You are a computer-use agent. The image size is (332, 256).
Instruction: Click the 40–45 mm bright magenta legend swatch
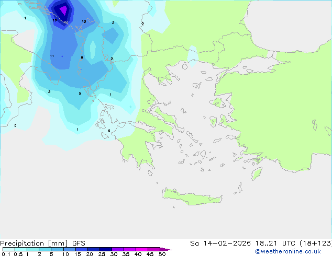coord(142,249)
